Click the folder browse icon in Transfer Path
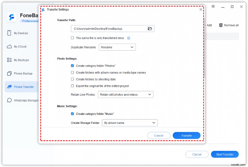Viewport: 248px width, 167px height. click(x=150, y=29)
